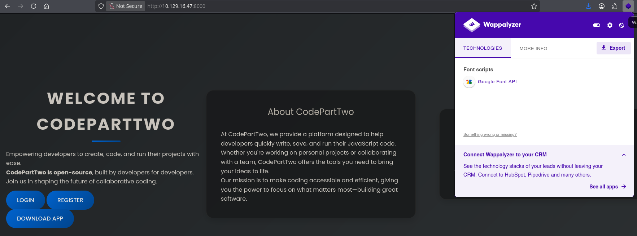This screenshot has height=236, width=637.
Task: Export the detected technologies
Action: [613, 48]
